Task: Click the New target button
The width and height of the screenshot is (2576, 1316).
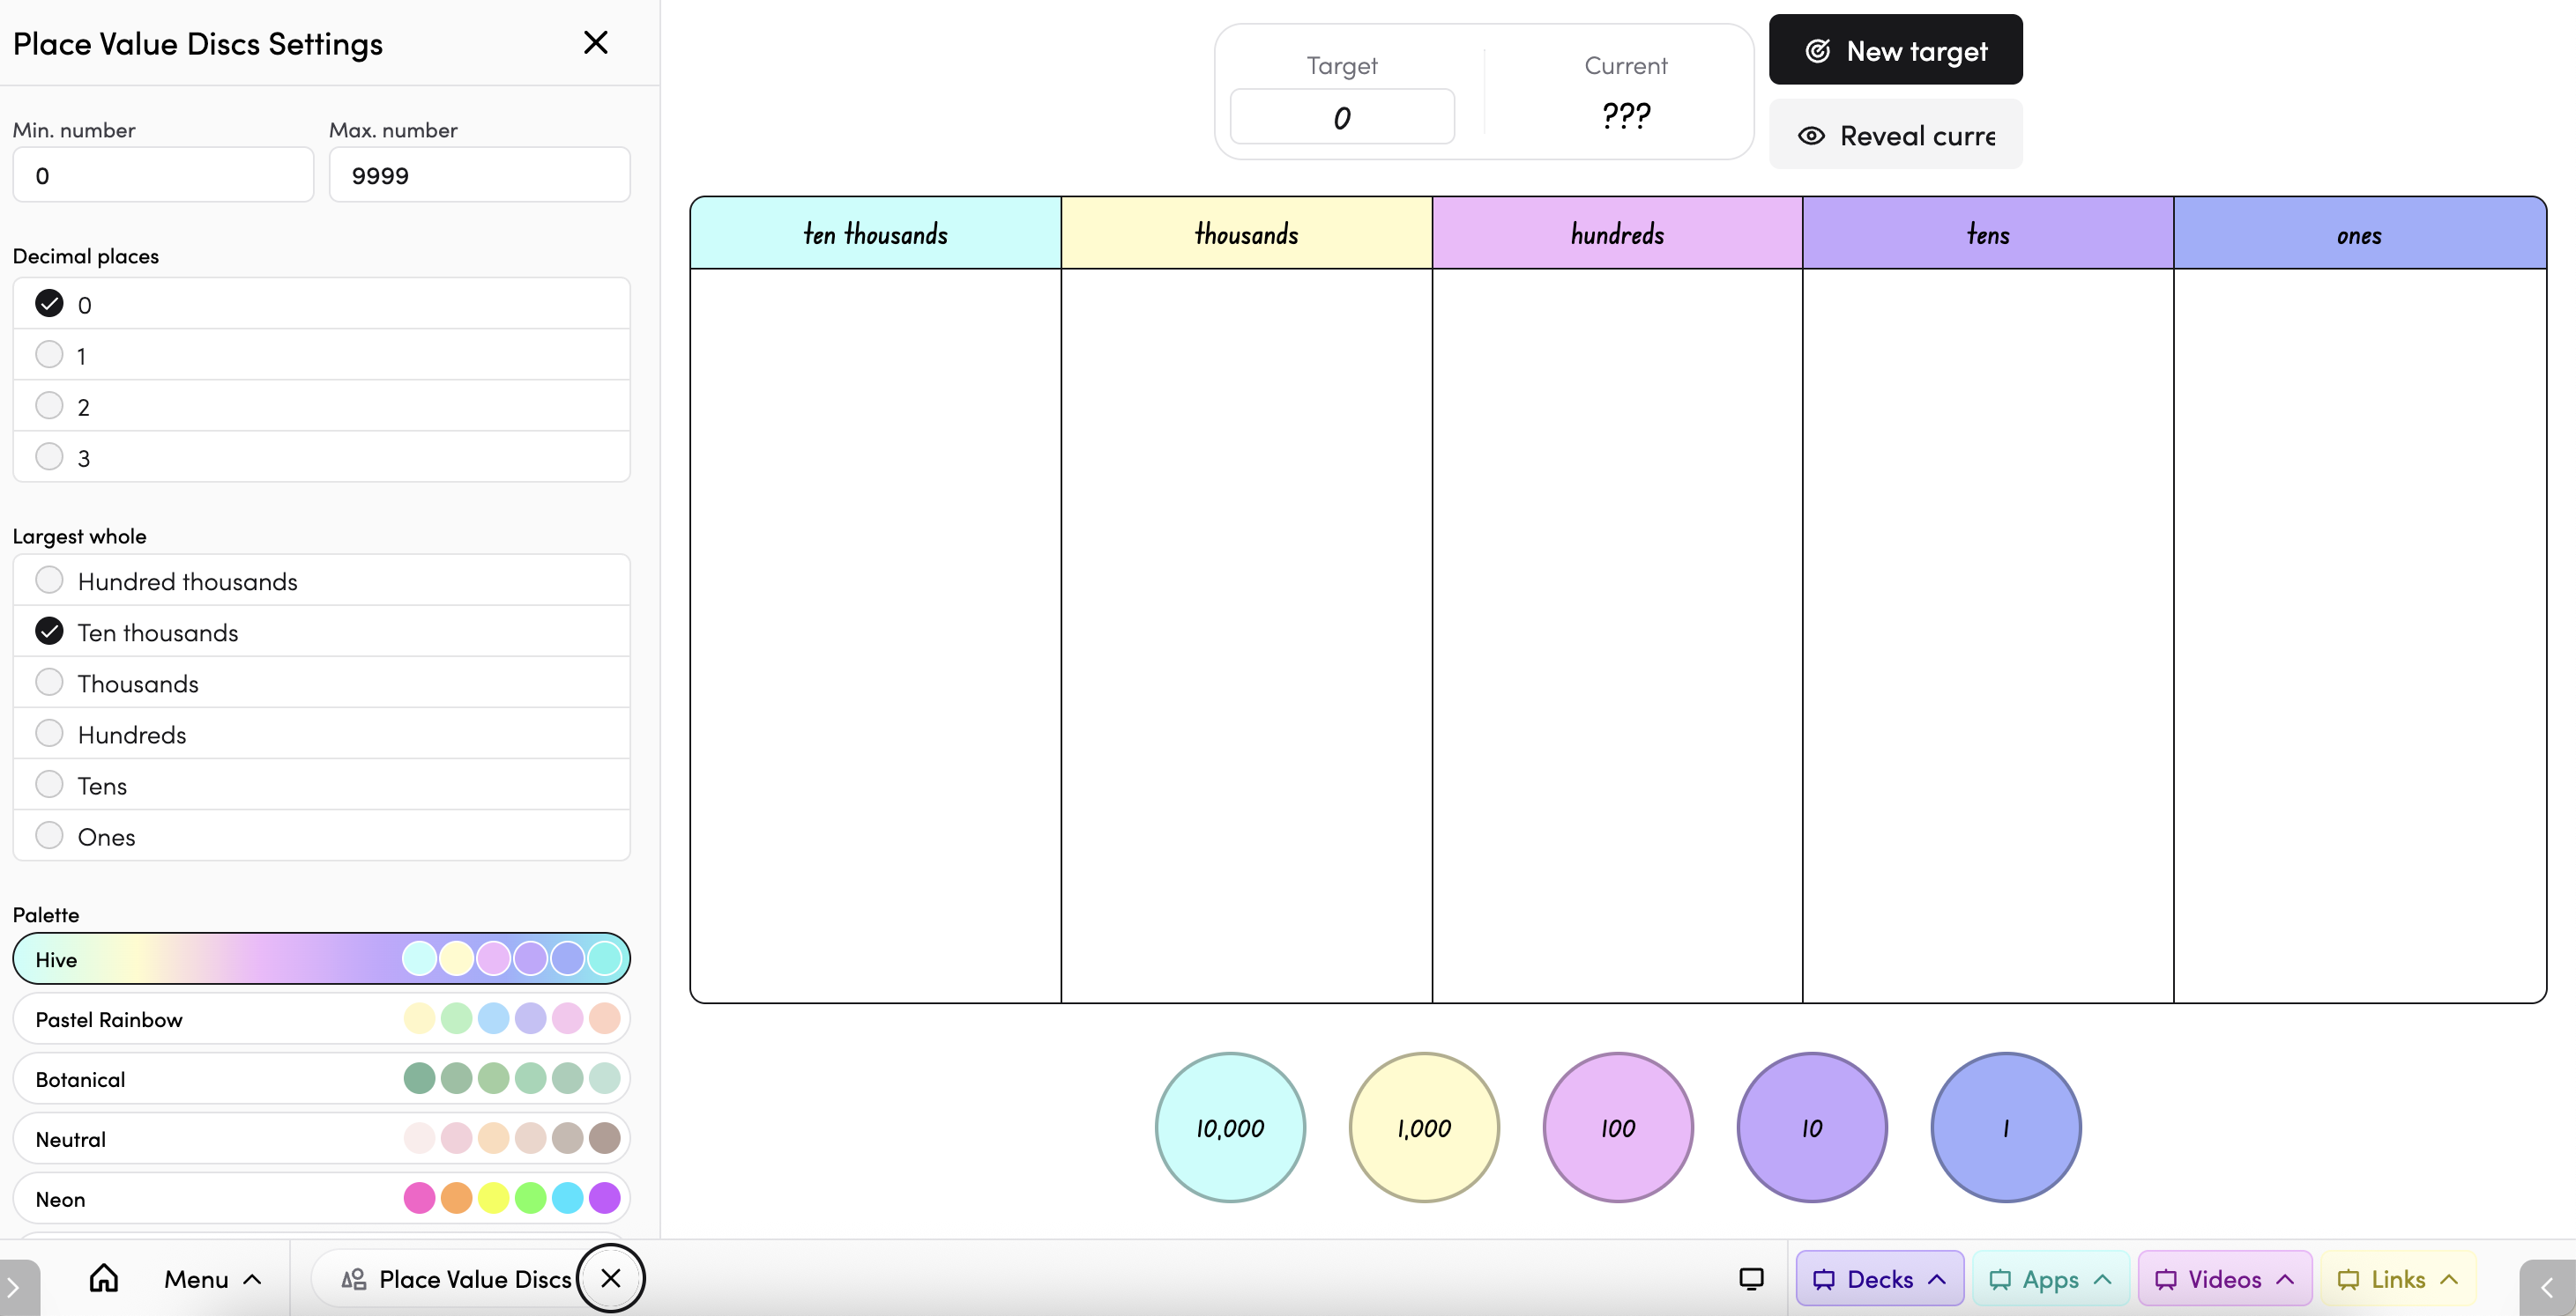Action: 1895,50
